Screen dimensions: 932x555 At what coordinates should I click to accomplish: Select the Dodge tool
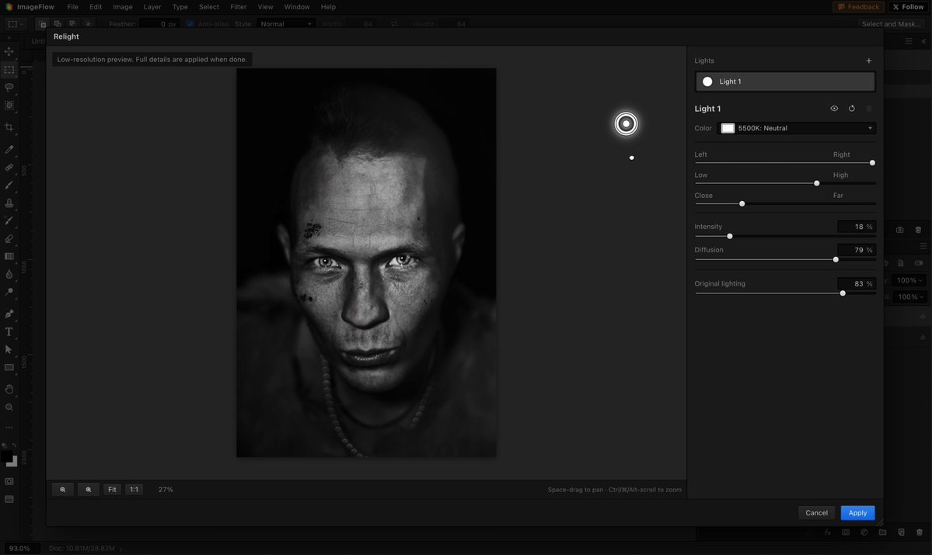pos(9,292)
